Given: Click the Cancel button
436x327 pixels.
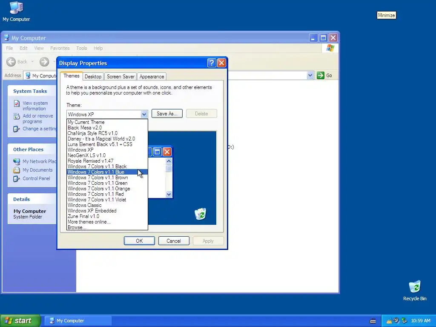Looking at the screenshot, I should (x=174, y=241).
